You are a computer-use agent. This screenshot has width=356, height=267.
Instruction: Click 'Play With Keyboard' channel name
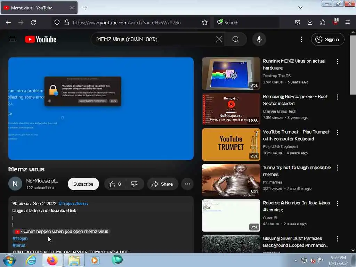tap(280, 147)
